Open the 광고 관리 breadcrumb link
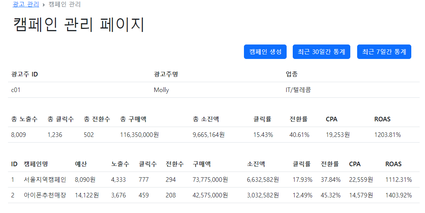Screen dimensions: 425x213 pos(26,4)
